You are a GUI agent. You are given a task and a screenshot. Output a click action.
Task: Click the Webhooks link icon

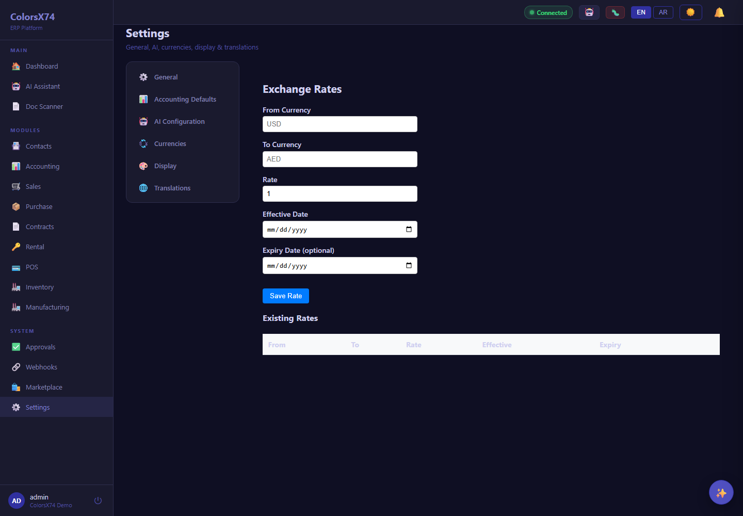click(16, 367)
